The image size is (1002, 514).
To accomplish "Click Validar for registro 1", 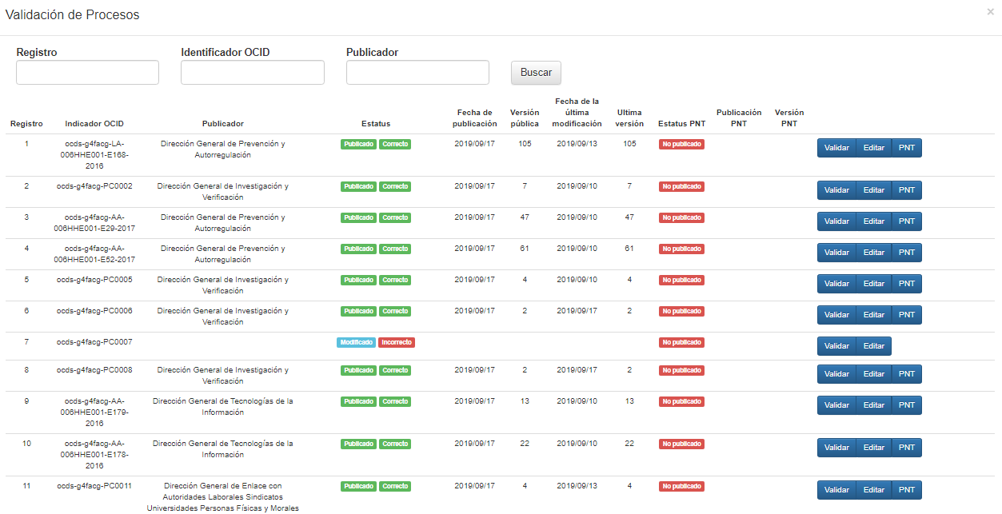I will (x=836, y=148).
